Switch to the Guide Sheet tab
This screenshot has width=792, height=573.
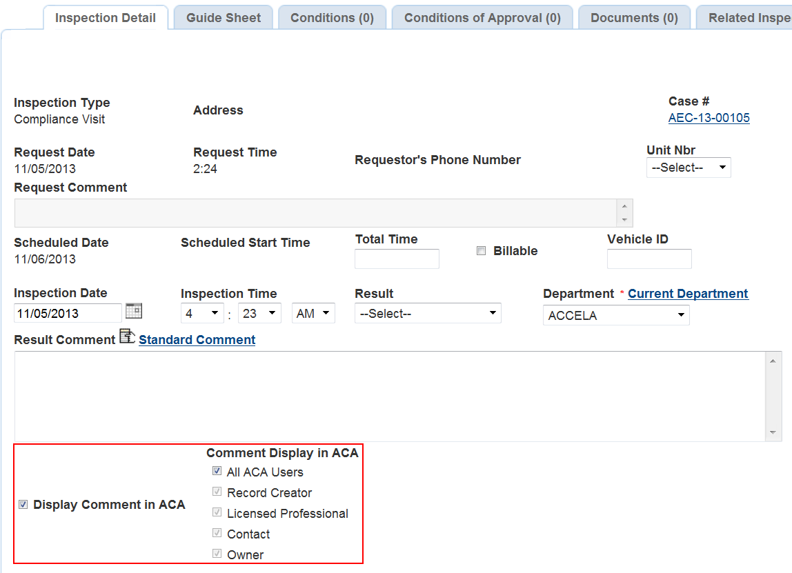(224, 18)
